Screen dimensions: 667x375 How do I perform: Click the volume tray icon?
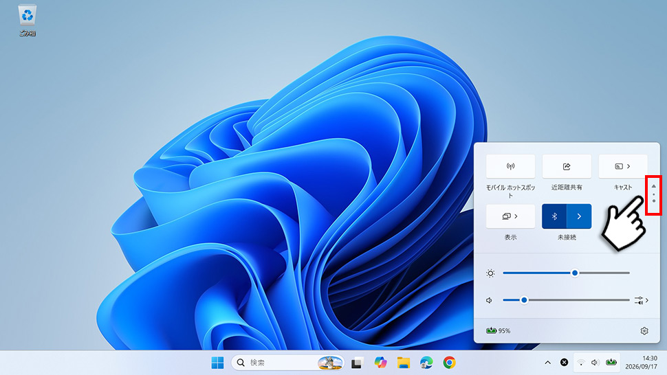tap(595, 363)
